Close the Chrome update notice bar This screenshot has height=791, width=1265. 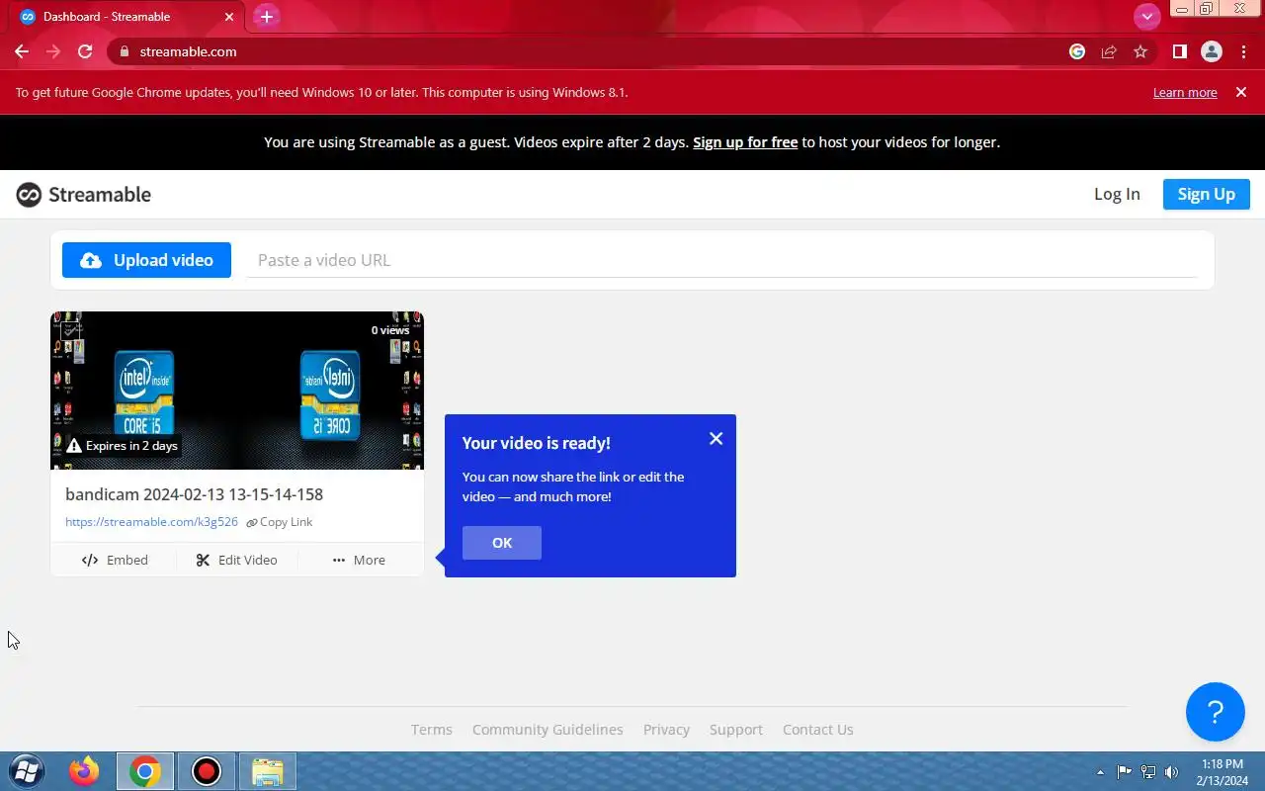pyautogui.click(x=1241, y=92)
